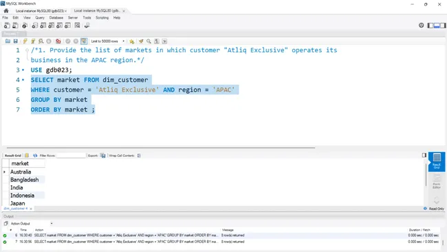This screenshot has width=447, height=252.
Task: Toggle auto-commit mode
Action: tap(84, 41)
